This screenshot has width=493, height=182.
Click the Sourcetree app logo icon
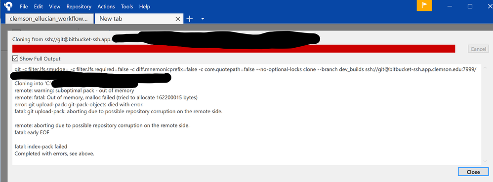tap(8, 6)
